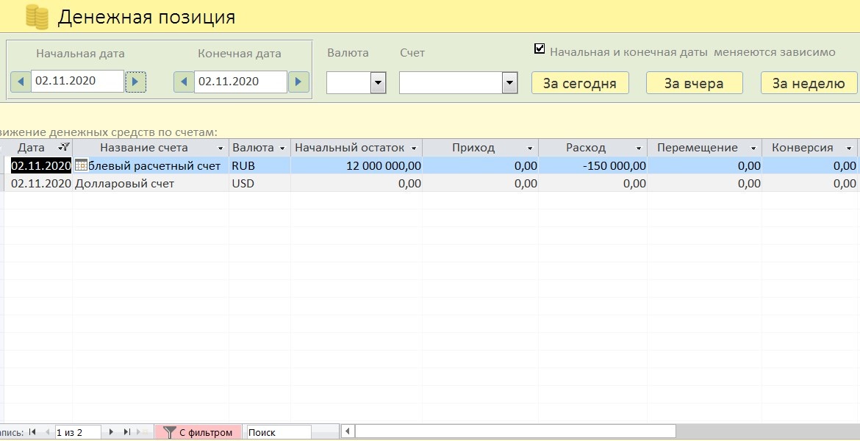
Task: Open the Название счета column dropdown arrow
Action: coord(221,148)
